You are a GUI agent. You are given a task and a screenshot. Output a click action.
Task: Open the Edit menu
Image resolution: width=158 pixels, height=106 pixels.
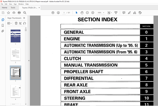click(x=6, y=4)
